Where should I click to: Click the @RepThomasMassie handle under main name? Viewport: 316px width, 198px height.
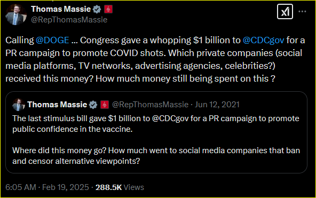(69, 20)
